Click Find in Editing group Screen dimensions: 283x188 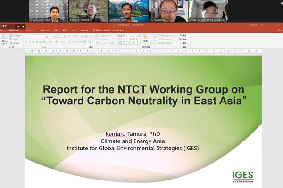tap(183, 35)
